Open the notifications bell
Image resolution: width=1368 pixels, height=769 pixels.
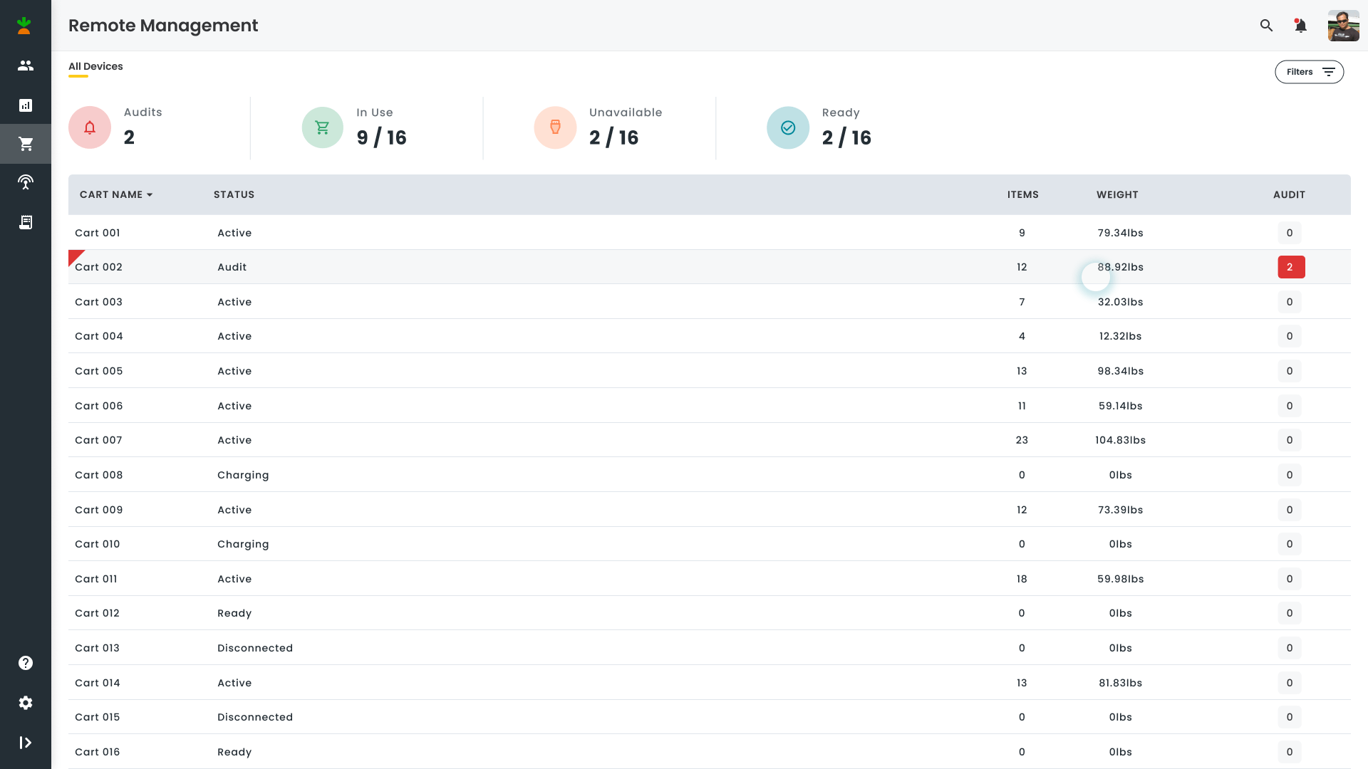pyautogui.click(x=1300, y=26)
